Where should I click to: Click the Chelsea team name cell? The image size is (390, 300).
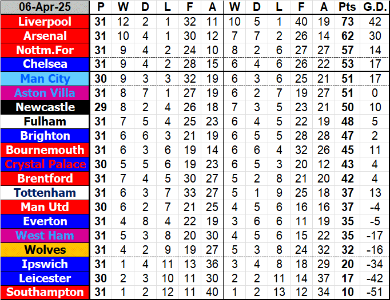(45, 64)
